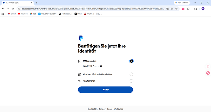211x112 pixels.
Task: Open the IDC Flare bookmark
Action: click(x=93, y=14)
